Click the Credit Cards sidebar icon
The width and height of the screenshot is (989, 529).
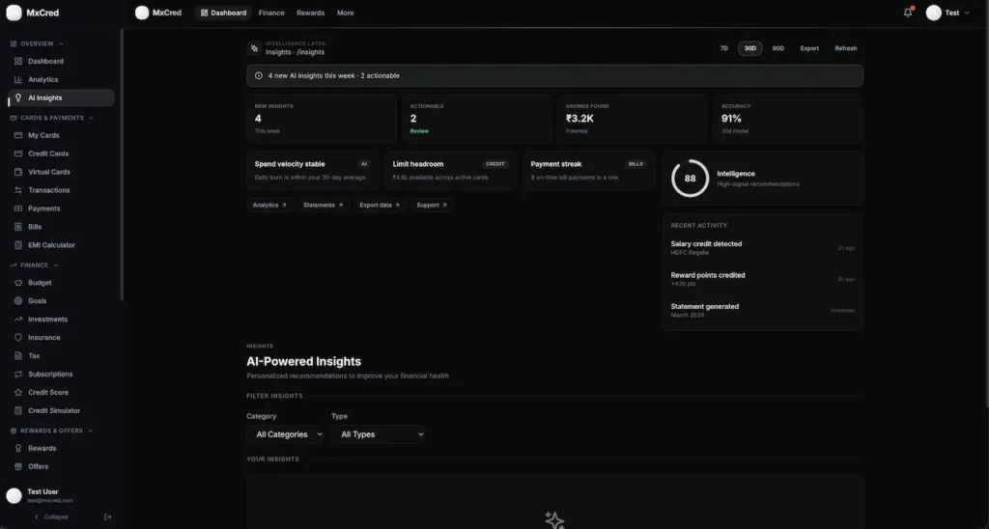click(18, 153)
